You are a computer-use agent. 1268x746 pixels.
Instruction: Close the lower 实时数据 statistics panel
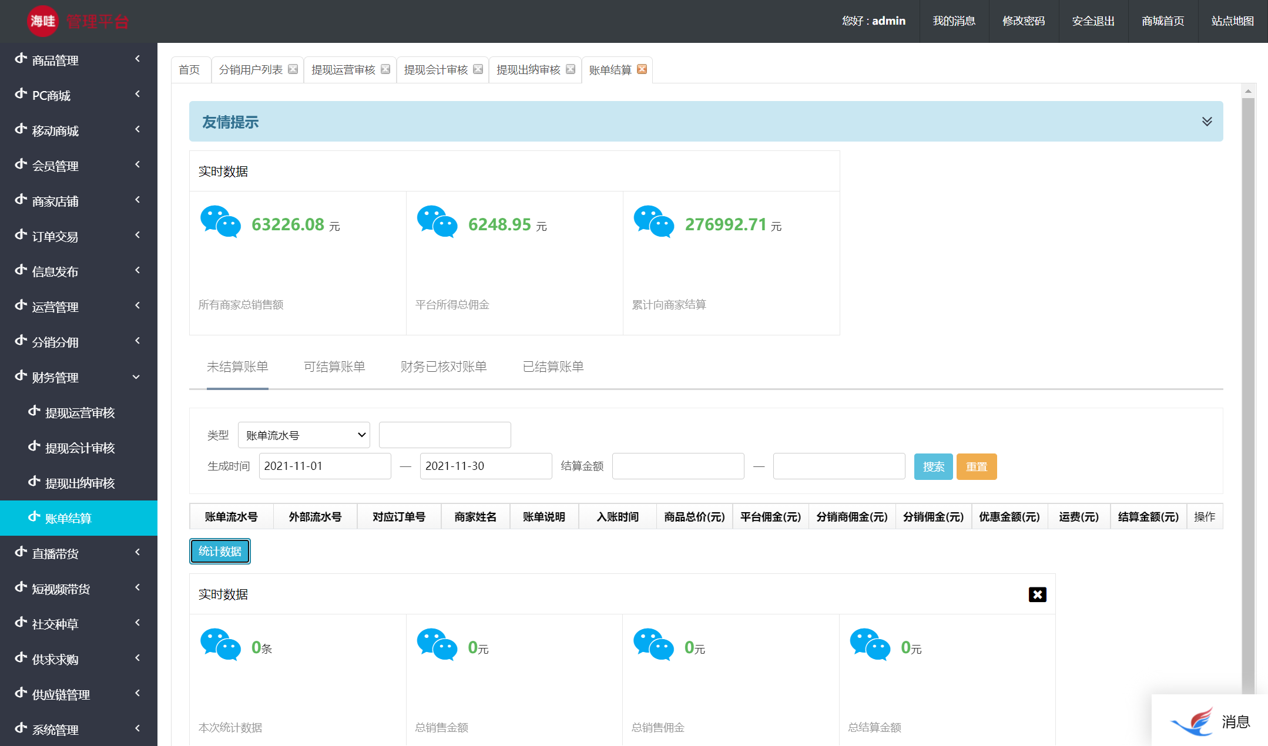coord(1038,594)
